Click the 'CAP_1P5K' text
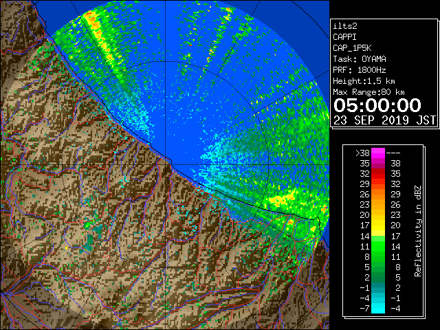Image resolution: width=440 pixels, height=330 pixels. click(352, 48)
